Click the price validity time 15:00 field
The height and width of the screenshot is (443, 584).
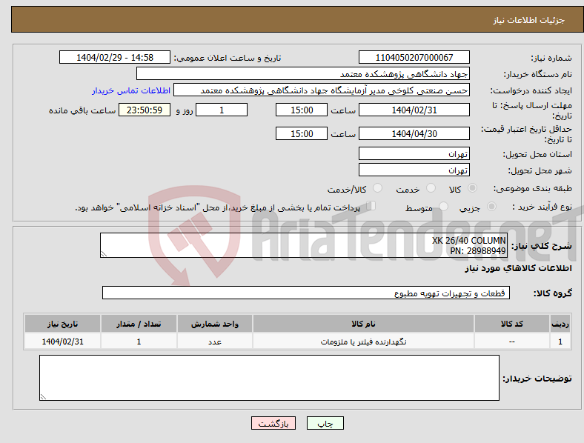(302, 133)
